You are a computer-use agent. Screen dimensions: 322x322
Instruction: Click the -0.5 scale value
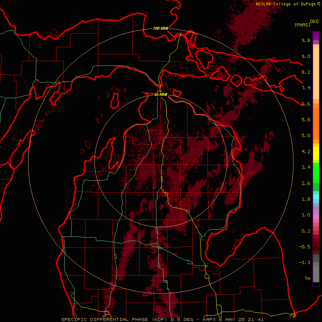click(304, 247)
